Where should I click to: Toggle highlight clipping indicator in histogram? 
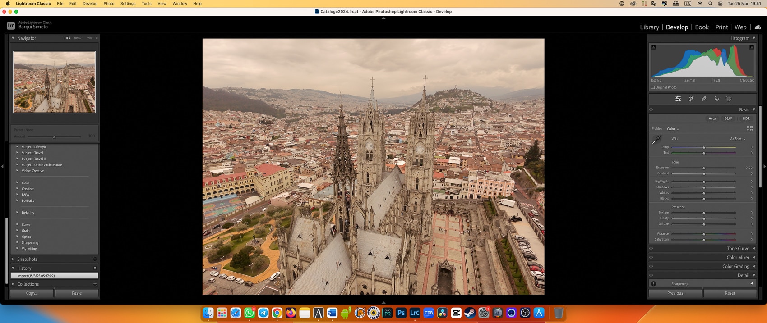pyautogui.click(x=752, y=47)
